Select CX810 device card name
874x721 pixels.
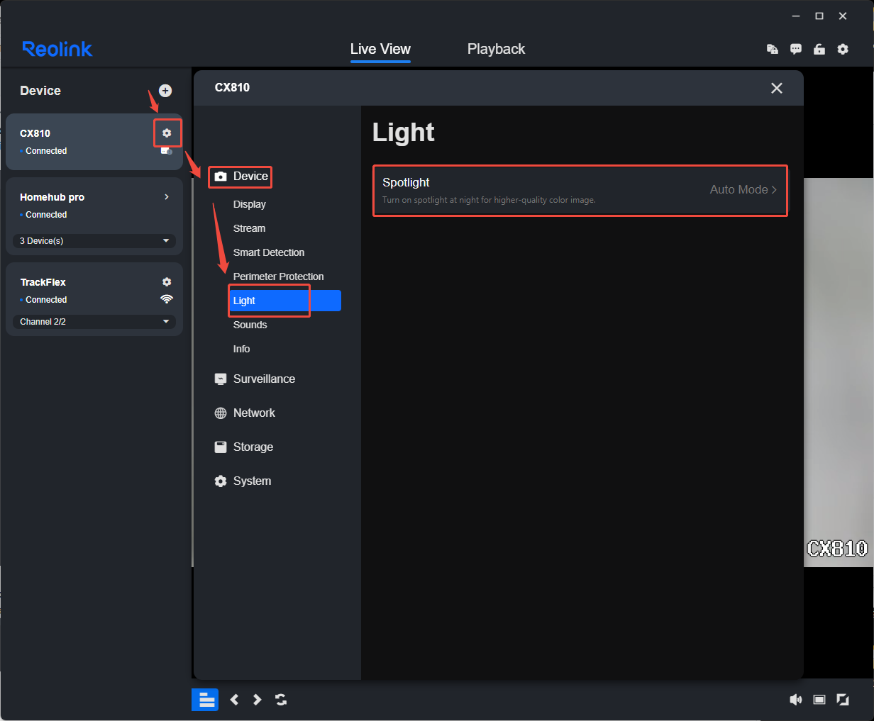click(x=35, y=133)
